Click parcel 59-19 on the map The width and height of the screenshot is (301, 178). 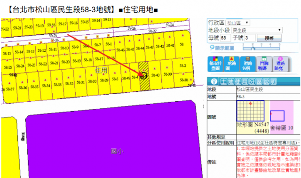pyautogui.click(x=40, y=26)
